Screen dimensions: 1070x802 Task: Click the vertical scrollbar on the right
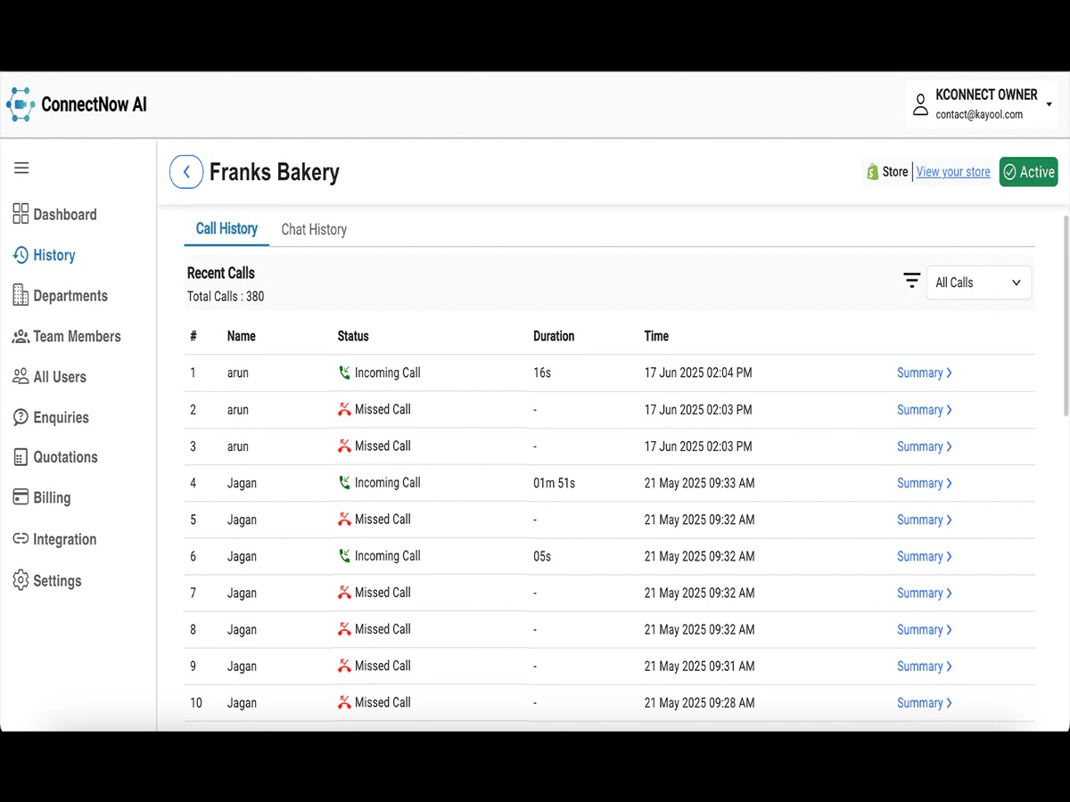[1066, 314]
